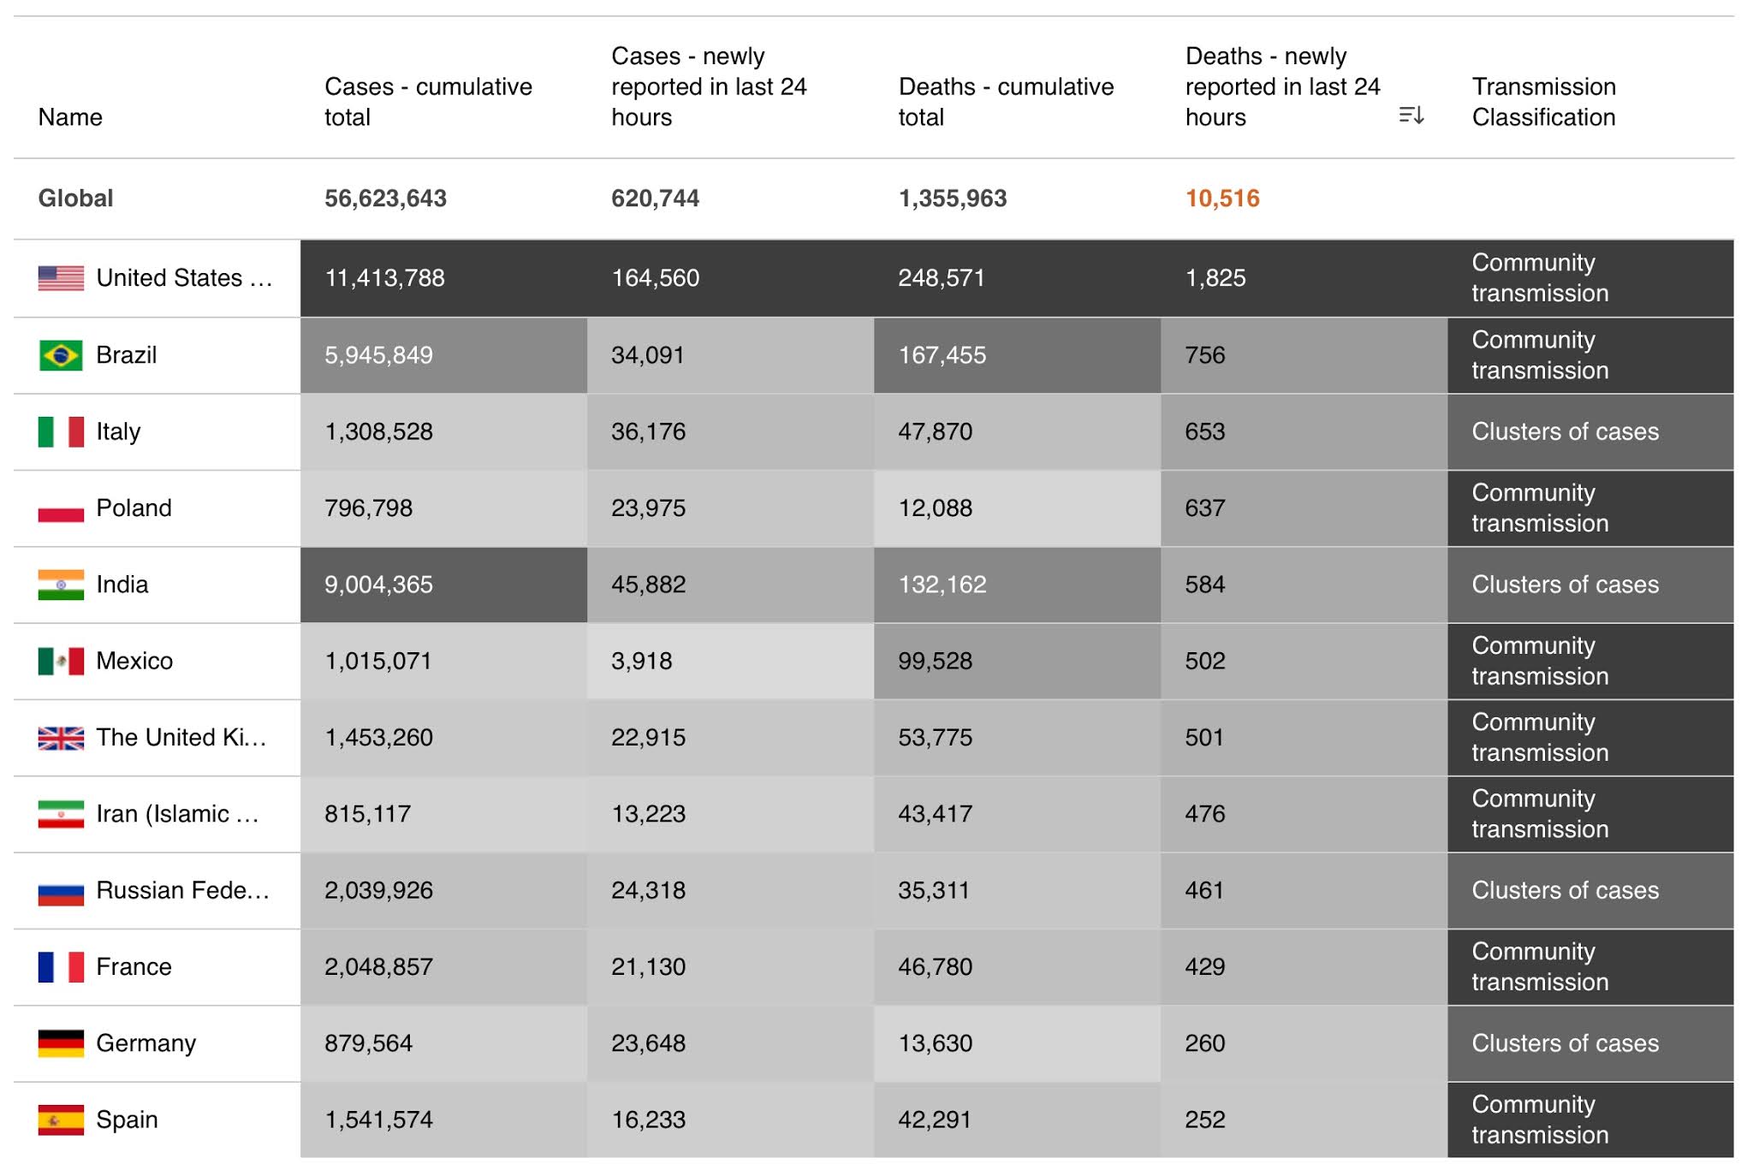
Task: Click the United States flag icon
Action: pyautogui.click(x=61, y=278)
